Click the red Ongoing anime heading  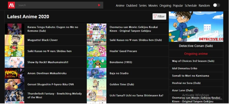tap(196, 54)
